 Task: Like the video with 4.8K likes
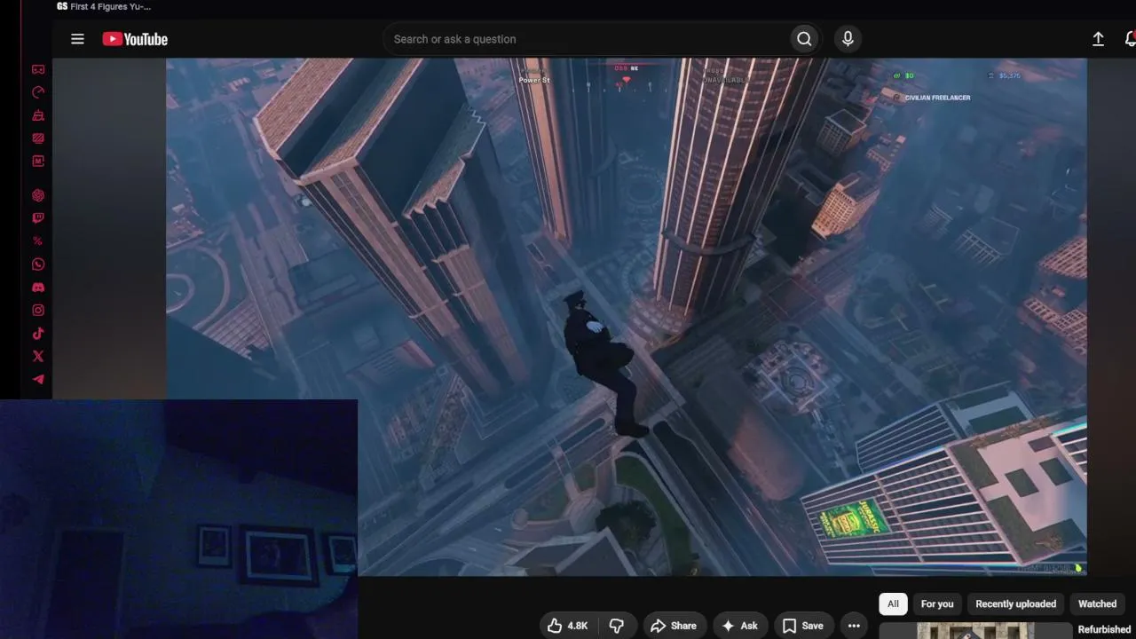coord(568,626)
